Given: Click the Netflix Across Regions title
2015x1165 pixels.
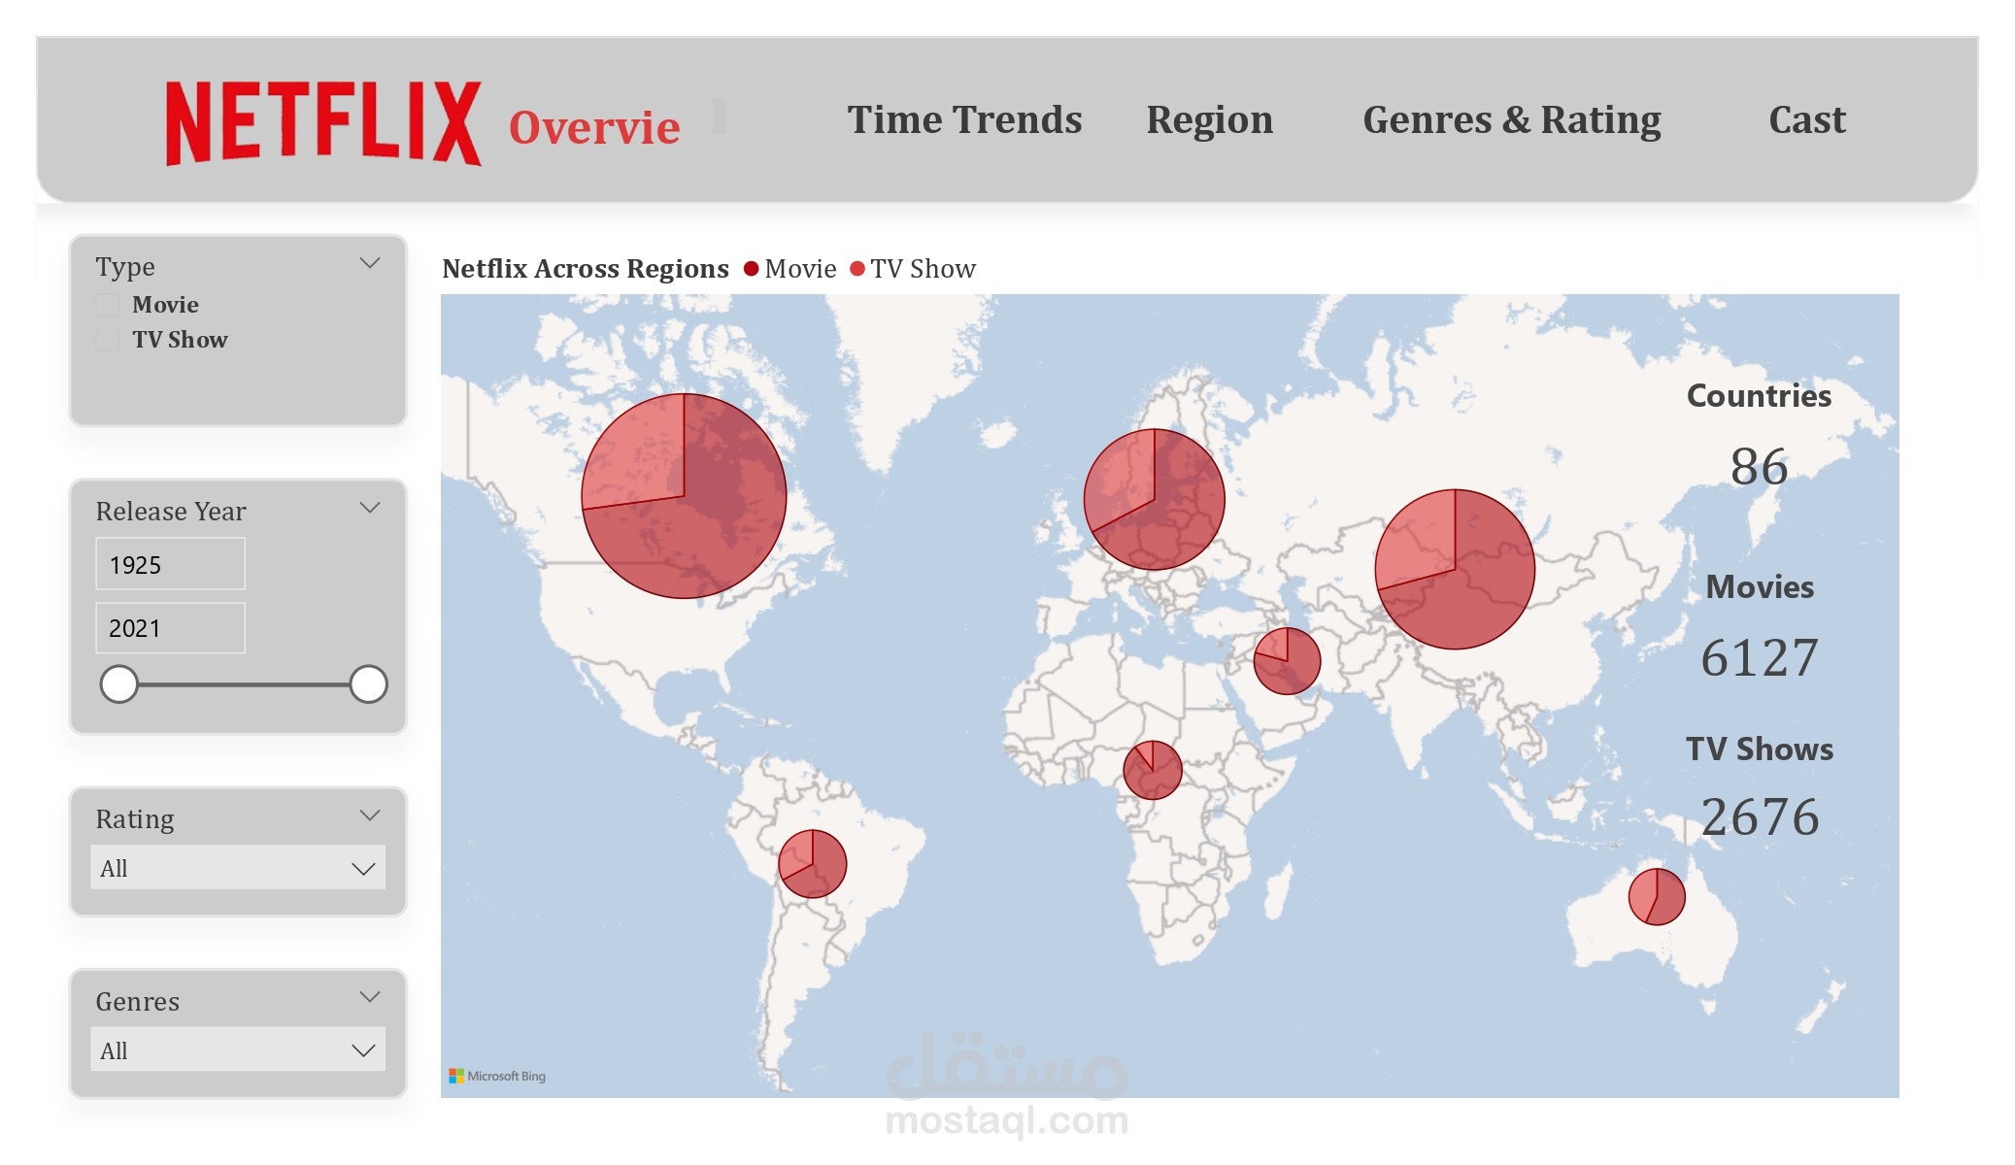Looking at the screenshot, I should click(586, 269).
